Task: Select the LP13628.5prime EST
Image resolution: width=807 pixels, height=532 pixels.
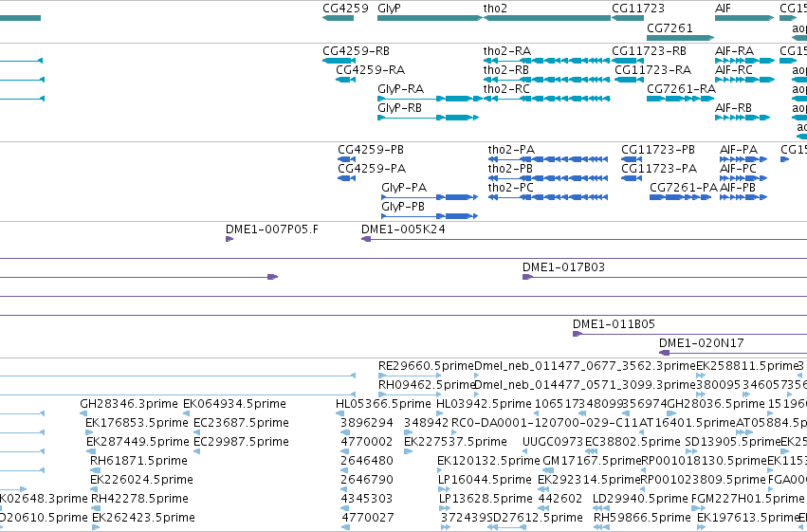Action: [445, 508]
